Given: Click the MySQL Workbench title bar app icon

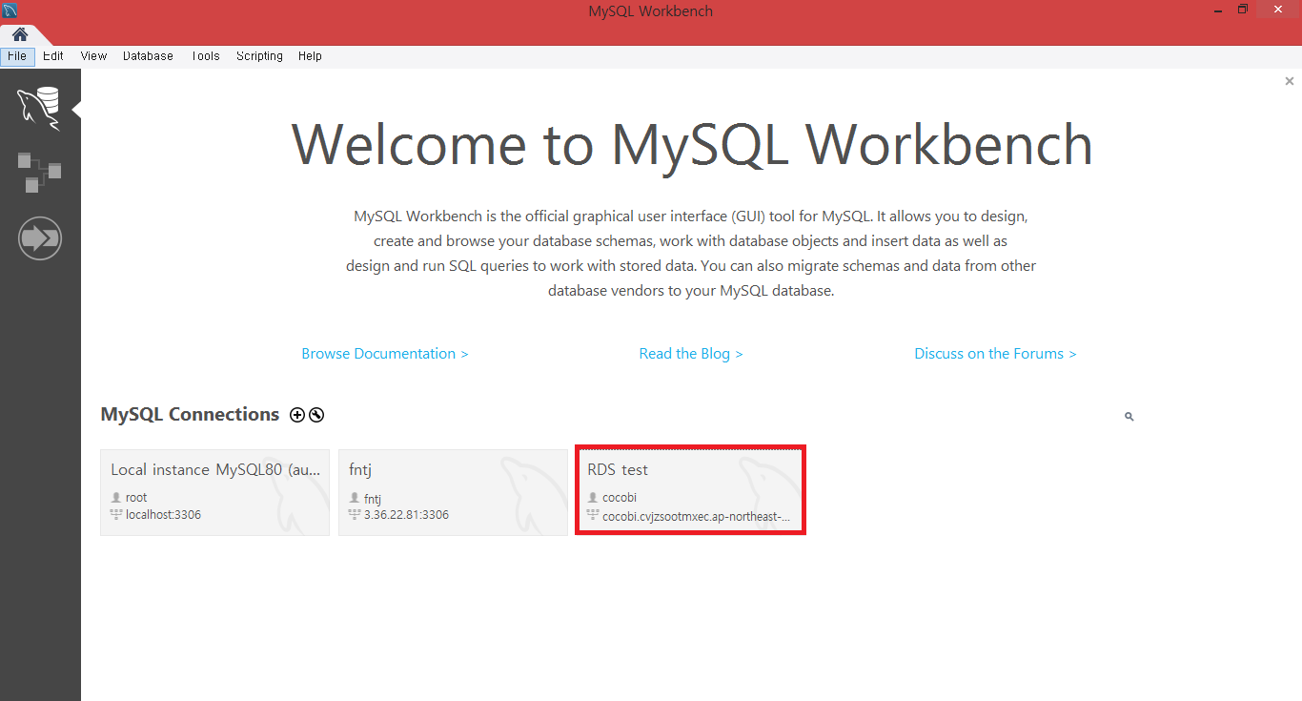Looking at the screenshot, I should 10,10.
